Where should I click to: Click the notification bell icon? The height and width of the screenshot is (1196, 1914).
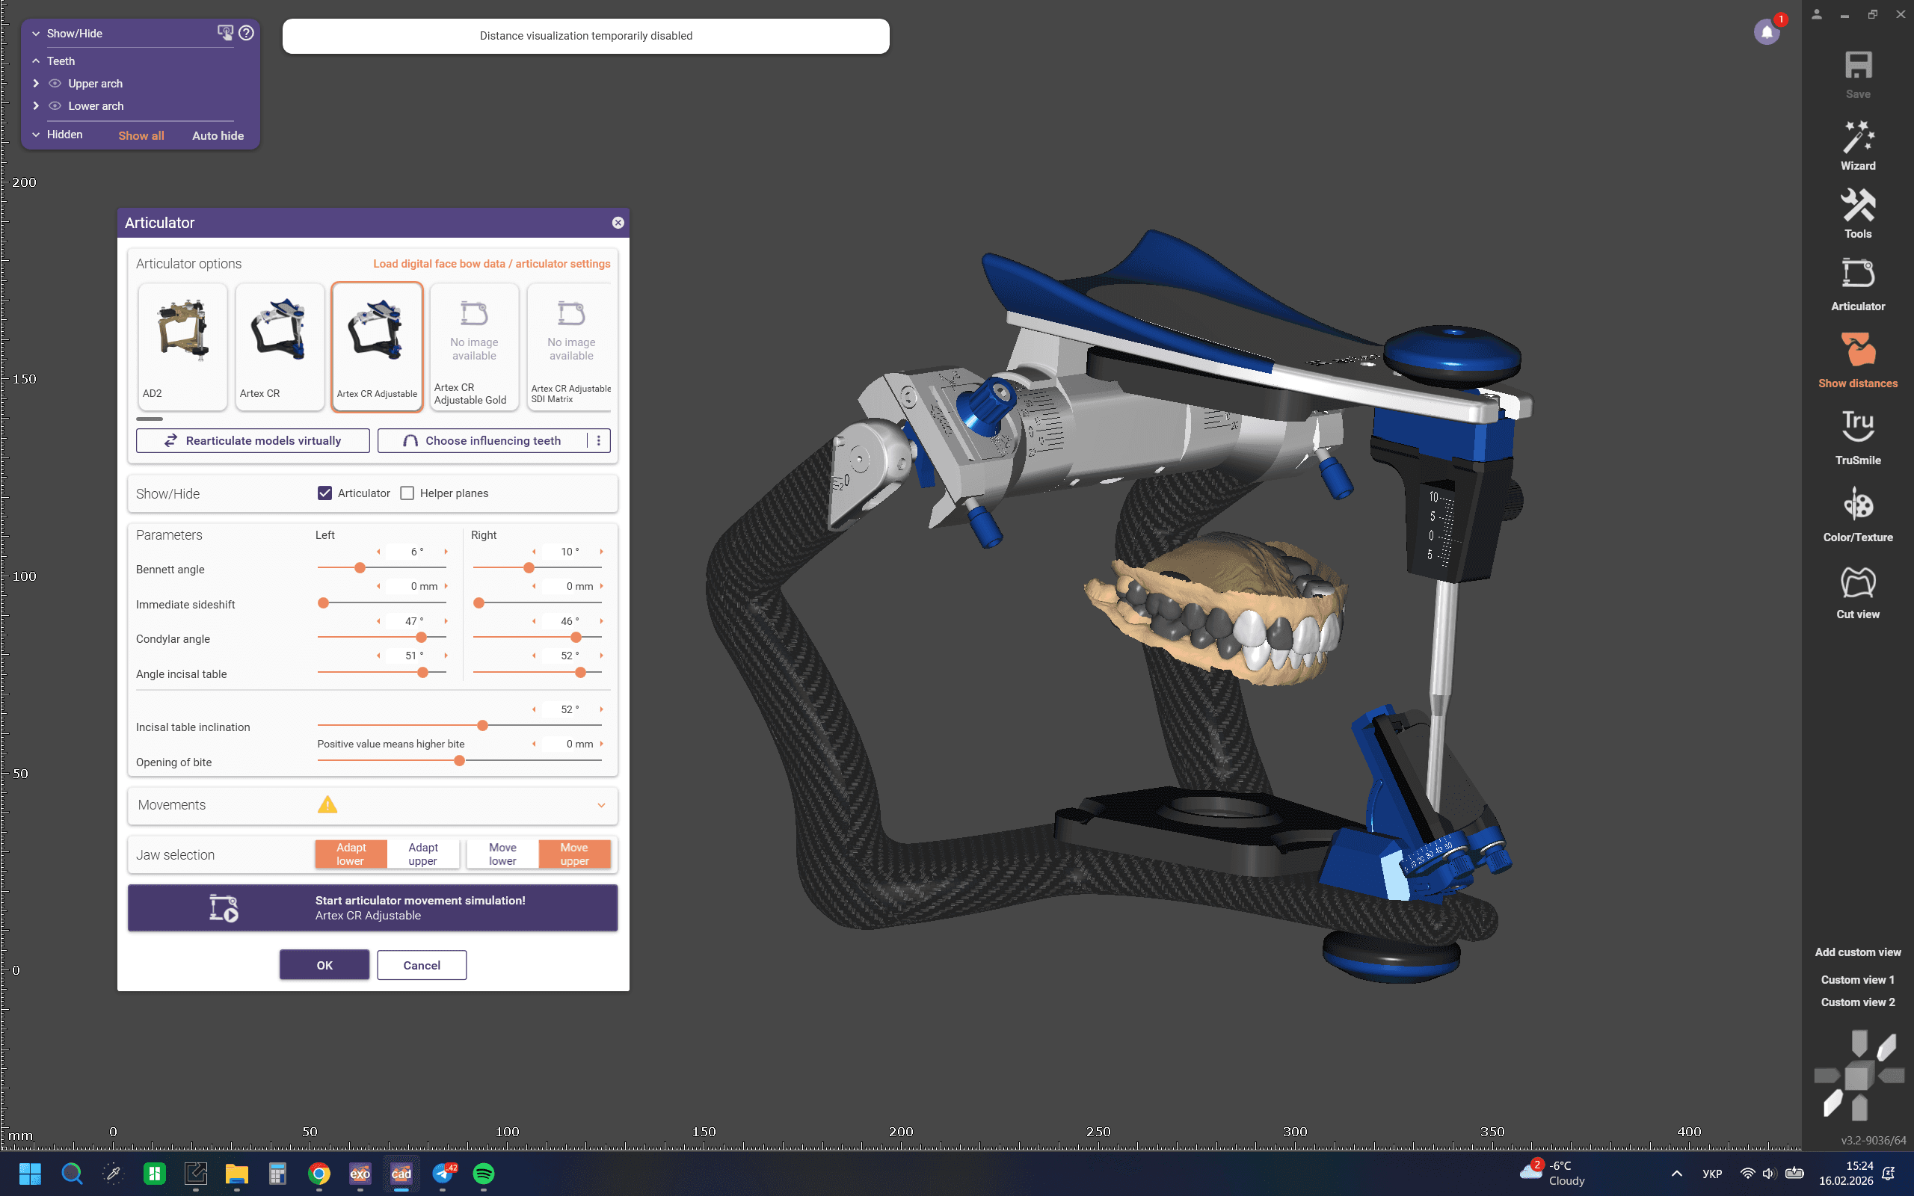(1766, 32)
